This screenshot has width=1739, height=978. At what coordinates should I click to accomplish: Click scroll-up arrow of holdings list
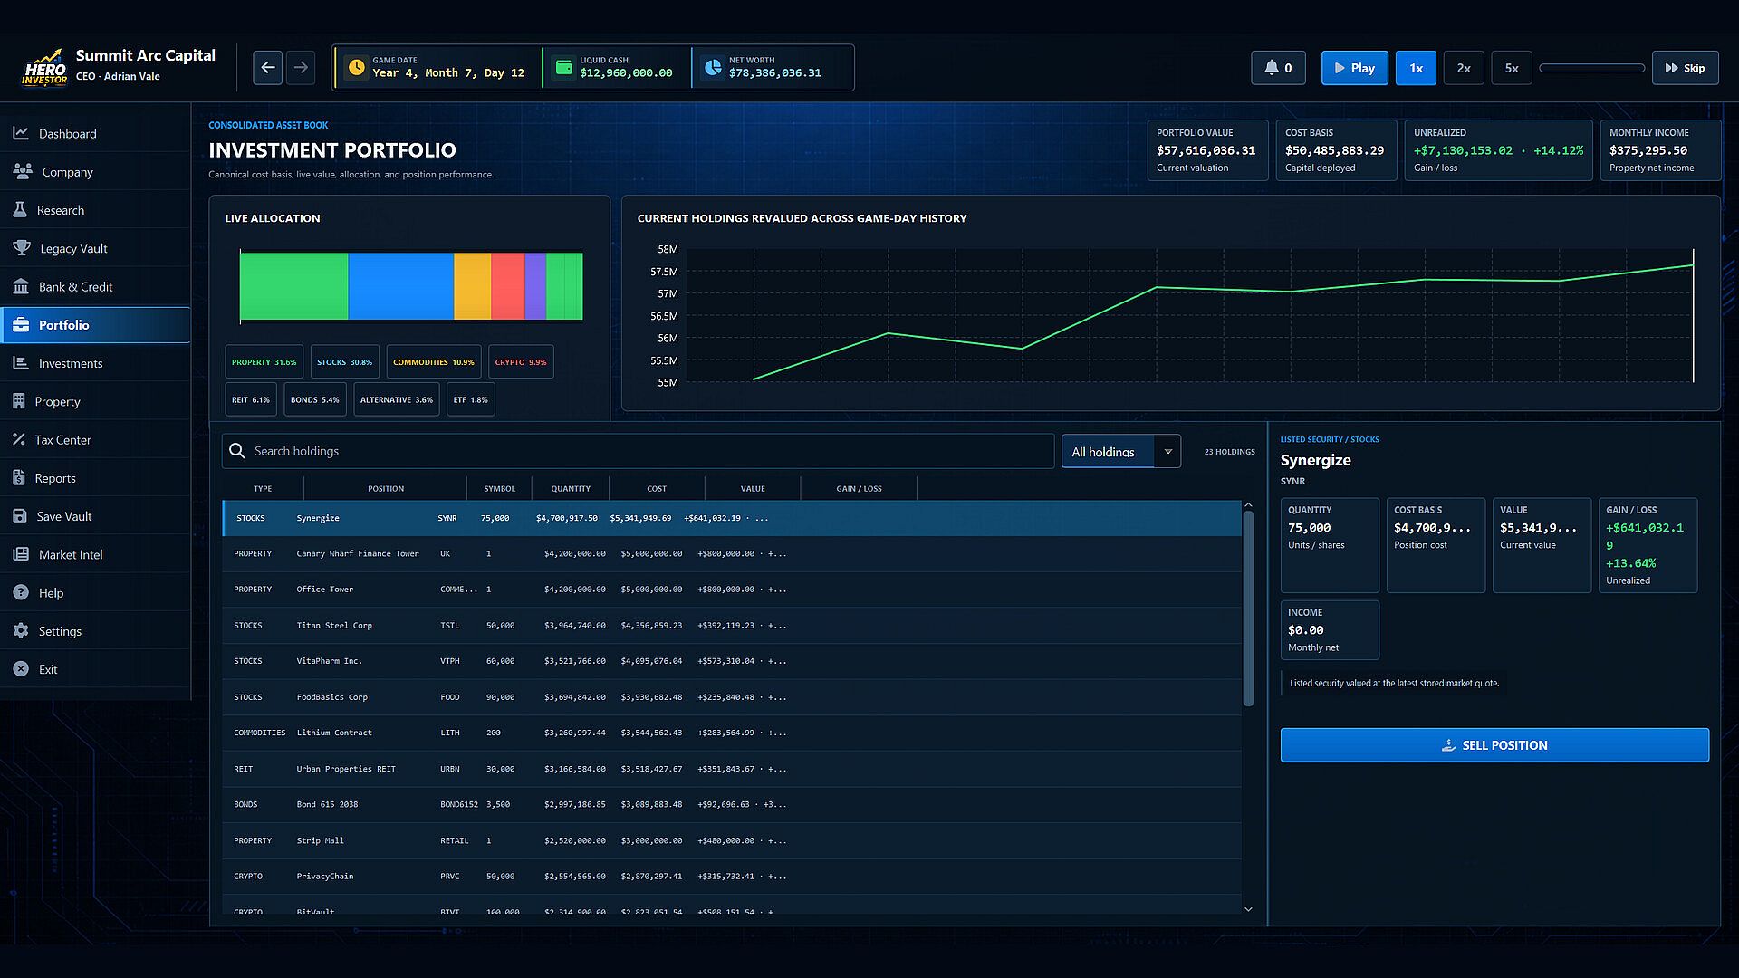pos(1248,505)
